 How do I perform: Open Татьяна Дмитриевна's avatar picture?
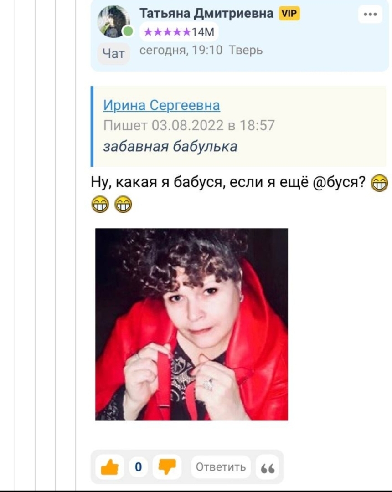(x=113, y=22)
